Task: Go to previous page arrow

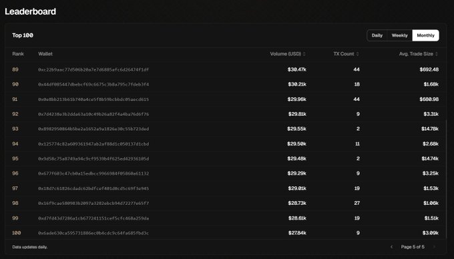Action: pyautogui.click(x=391, y=247)
